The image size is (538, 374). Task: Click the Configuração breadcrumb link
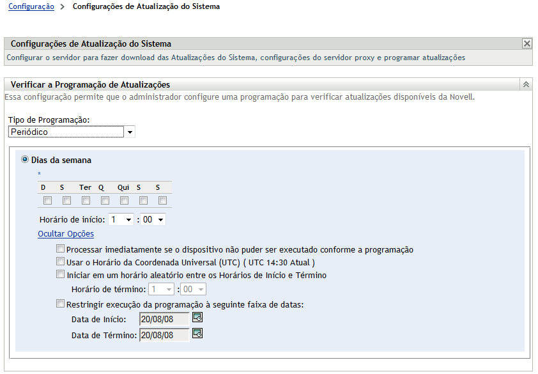[x=31, y=6]
